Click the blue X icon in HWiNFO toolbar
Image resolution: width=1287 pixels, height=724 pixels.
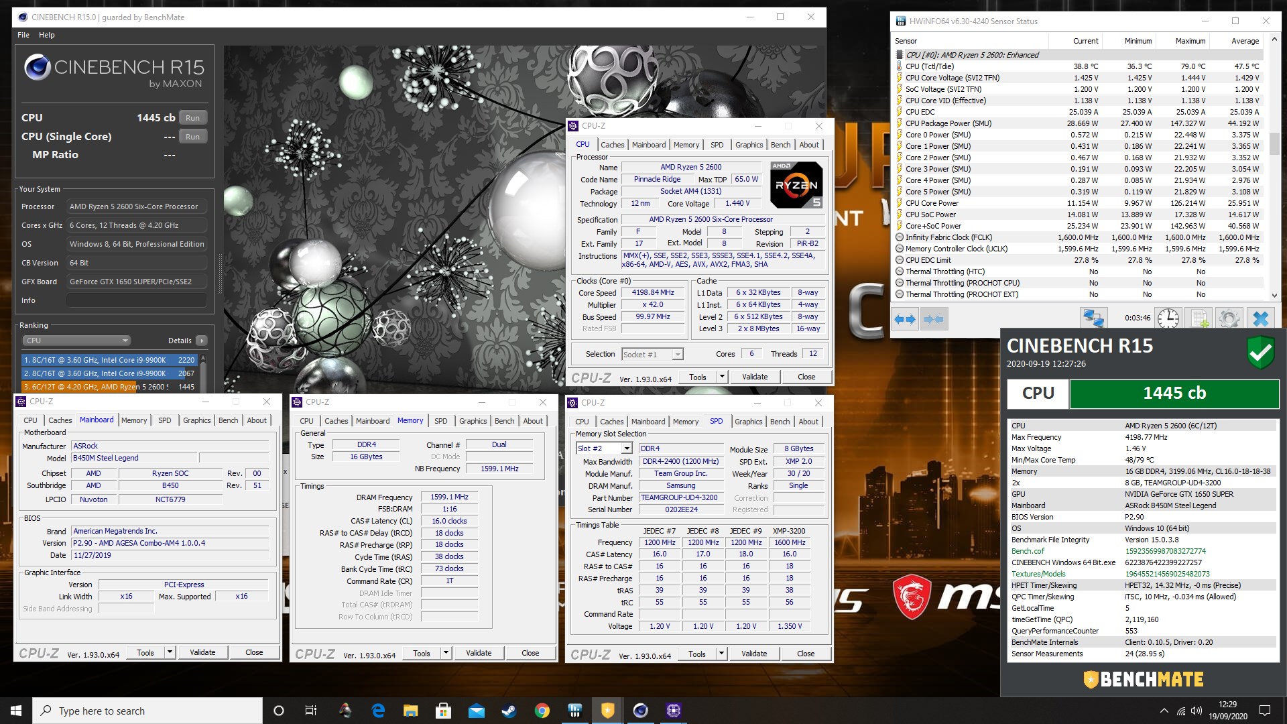coord(1260,318)
